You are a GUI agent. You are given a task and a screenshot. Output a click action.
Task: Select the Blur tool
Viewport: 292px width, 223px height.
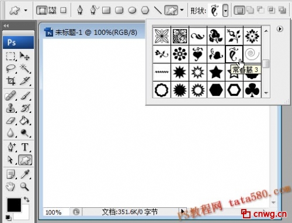point(11,133)
